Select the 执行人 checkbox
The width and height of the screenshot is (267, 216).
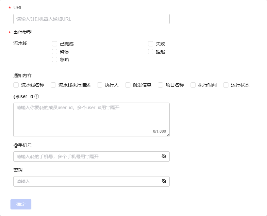100,85
